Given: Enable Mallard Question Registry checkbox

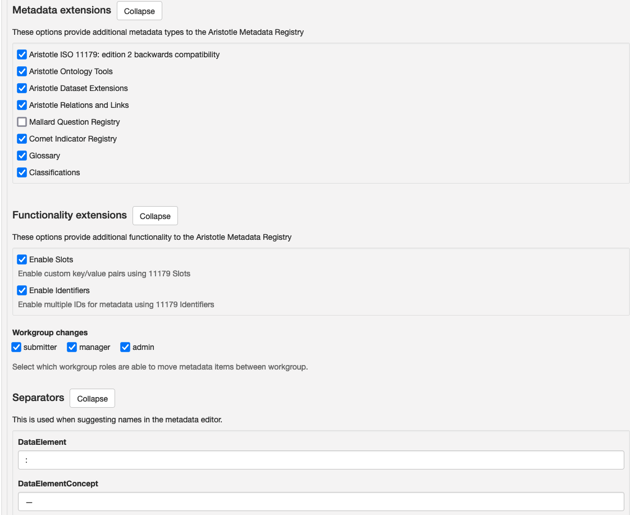Looking at the screenshot, I should (x=22, y=122).
